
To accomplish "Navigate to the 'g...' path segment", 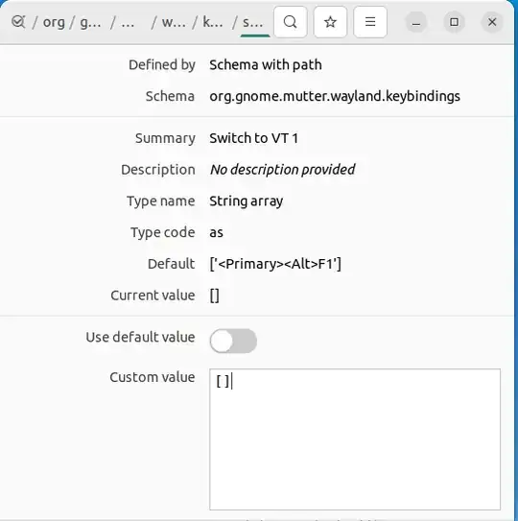I will click(x=90, y=22).
